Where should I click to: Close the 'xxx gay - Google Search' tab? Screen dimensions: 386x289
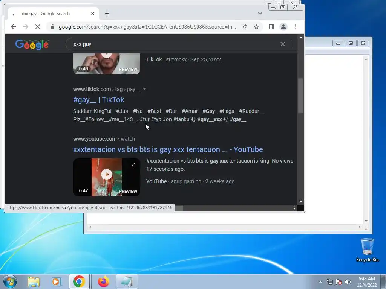93,14
